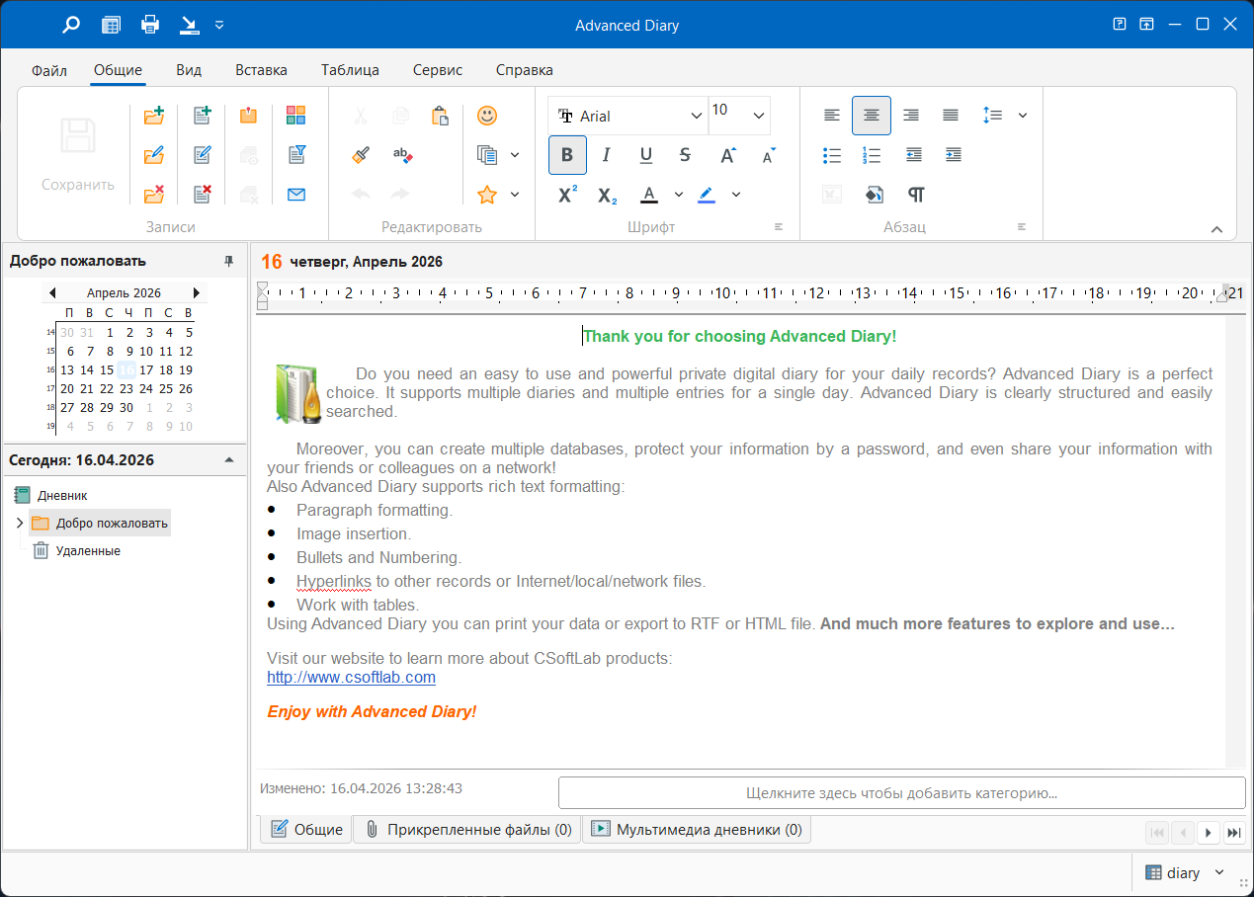Open the Сервис ribbon tab
This screenshot has width=1254, height=897.
point(438,70)
